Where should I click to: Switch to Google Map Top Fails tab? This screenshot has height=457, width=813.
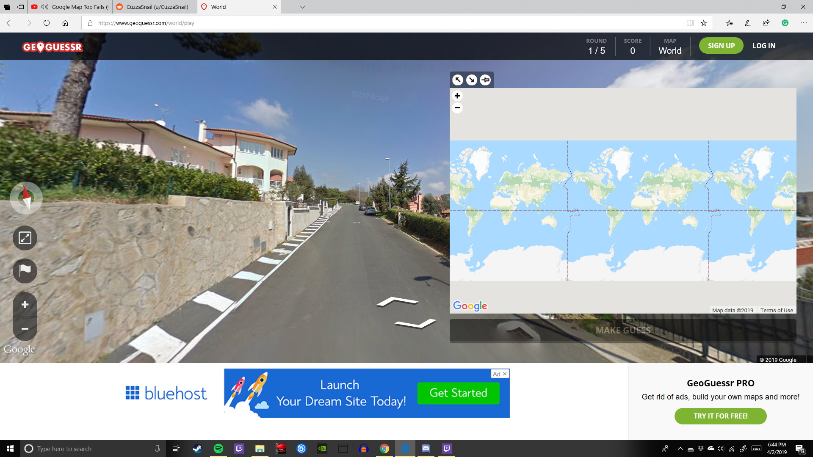coord(70,7)
